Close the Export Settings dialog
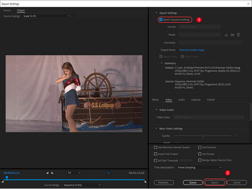Image resolution: width=252 pixels, height=189 pixels. [x=248, y=4]
